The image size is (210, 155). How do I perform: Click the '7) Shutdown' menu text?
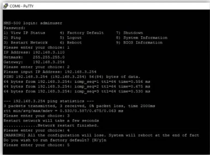tap(129, 33)
